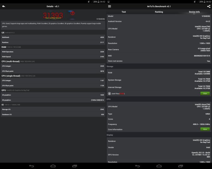Click the green Clean button
Screen dimensions: 212x169
(205, 93)
